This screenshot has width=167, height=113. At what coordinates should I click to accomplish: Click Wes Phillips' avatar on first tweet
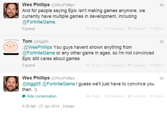[x=11, y=11]
